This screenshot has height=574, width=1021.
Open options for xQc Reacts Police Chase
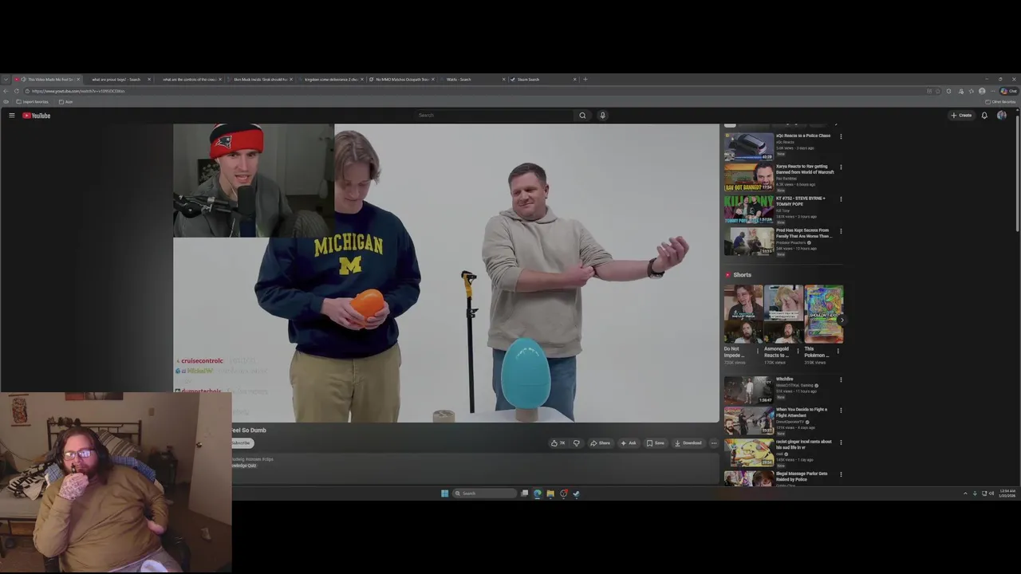pos(841,136)
